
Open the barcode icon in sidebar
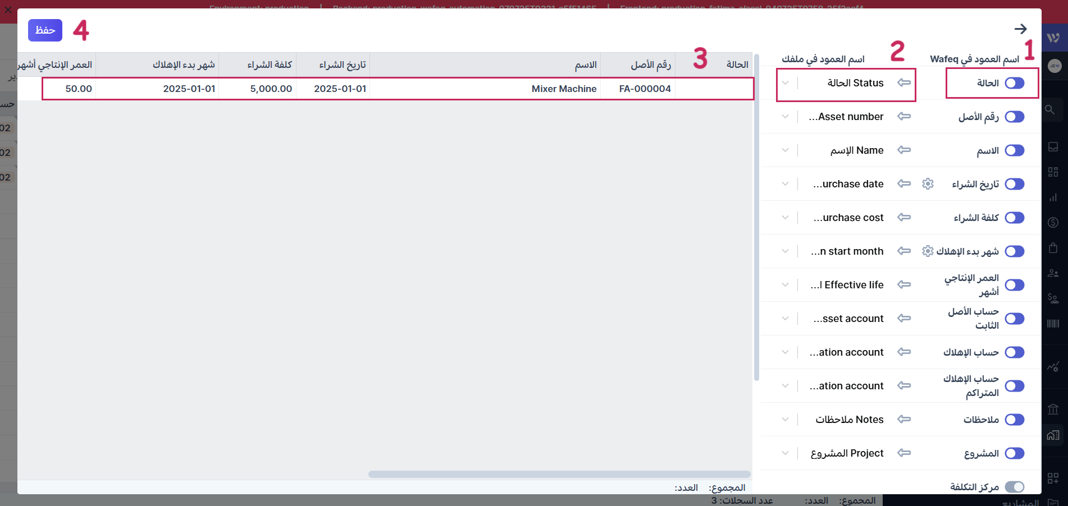tap(1053, 324)
